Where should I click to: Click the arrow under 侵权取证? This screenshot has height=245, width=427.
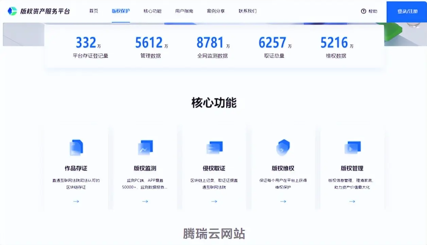(x=214, y=201)
